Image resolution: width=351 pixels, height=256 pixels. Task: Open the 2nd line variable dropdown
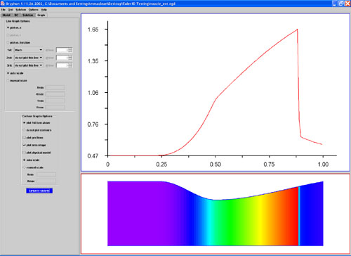coord(29,58)
